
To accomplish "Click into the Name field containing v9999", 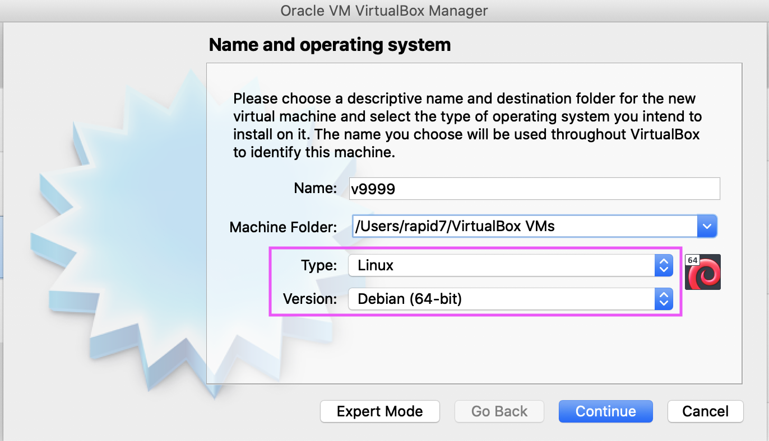I will [532, 189].
